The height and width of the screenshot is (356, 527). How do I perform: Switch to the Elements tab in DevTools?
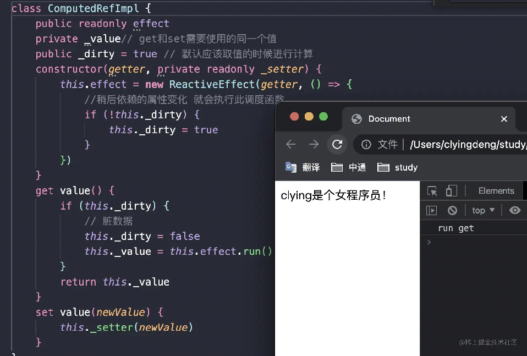[x=496, y=191]
